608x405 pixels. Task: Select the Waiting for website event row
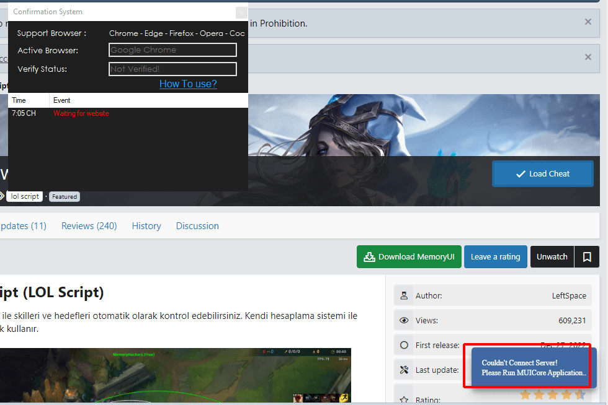pyautogui.click(x=128, y=113)
